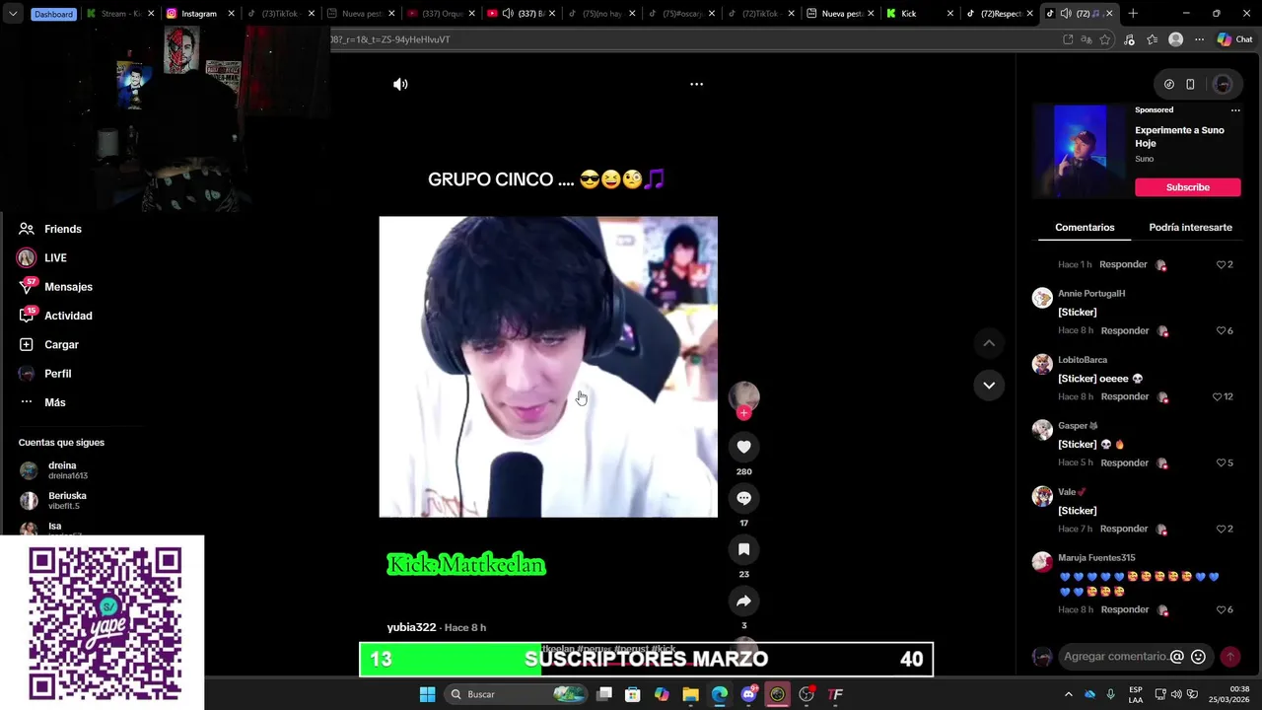Like the video with the heart icon
1262x710 pixels.
click(x=743, y=447)
